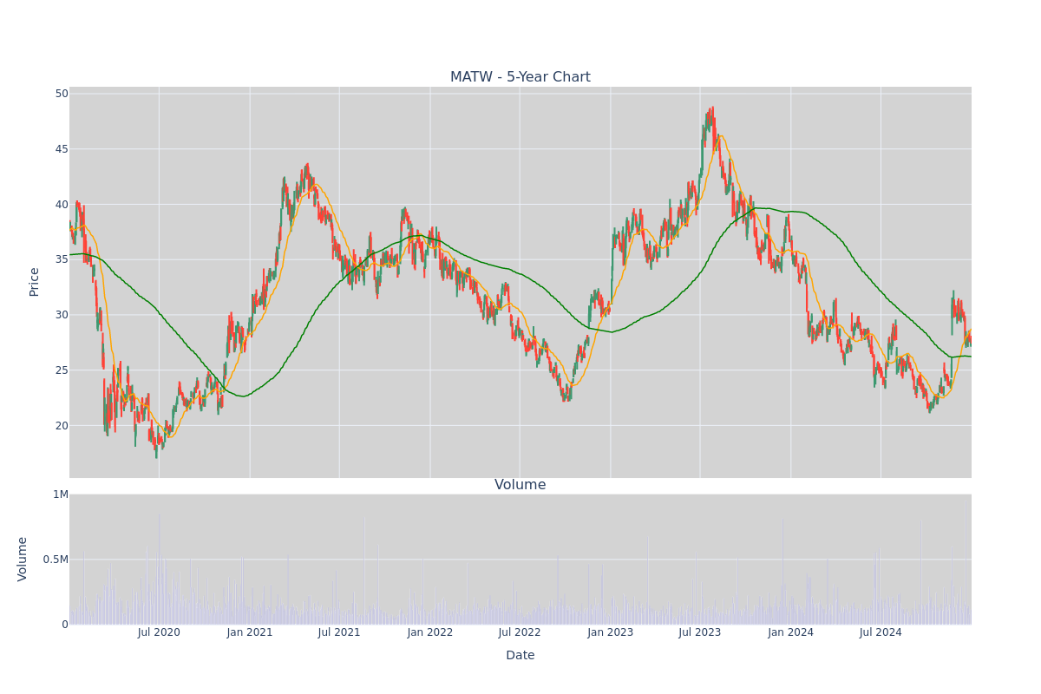
Task: Click the 'Date' x-axis label
Action: coord(520,656)
